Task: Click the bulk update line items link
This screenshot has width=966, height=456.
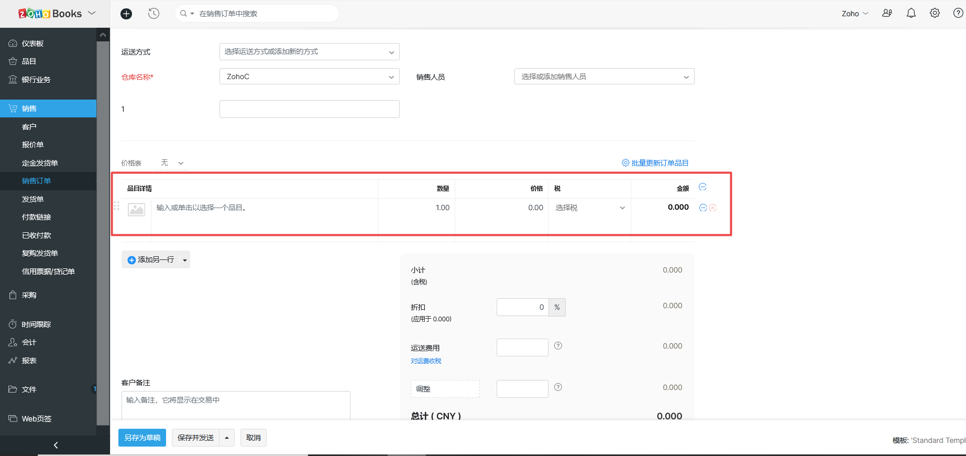Action: pos(655,163)
